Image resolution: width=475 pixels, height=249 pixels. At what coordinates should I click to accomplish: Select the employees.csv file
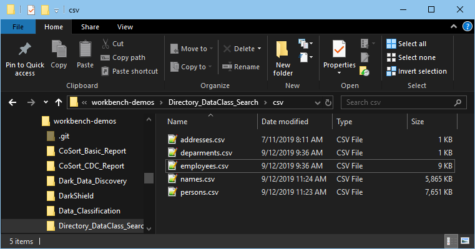coord(310,166)
